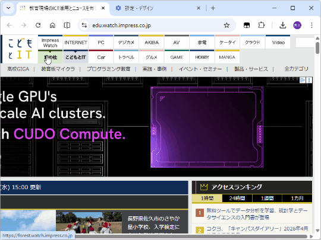This screenshot has width=321, height=240.
Task: Open GAME Watch site tab
Action: click(x=177, y=57)
